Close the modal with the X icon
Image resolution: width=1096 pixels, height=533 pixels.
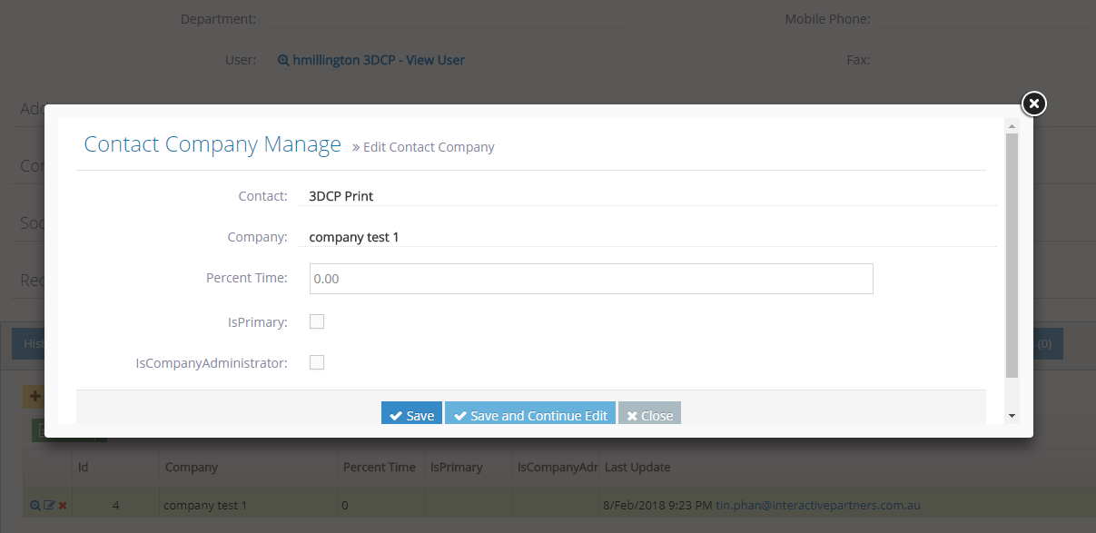(x=1033, y=104)
